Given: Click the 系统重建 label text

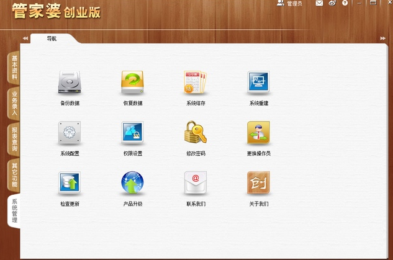Looking at the screenshot, I should pyautogui.click(x=259, y=103).
